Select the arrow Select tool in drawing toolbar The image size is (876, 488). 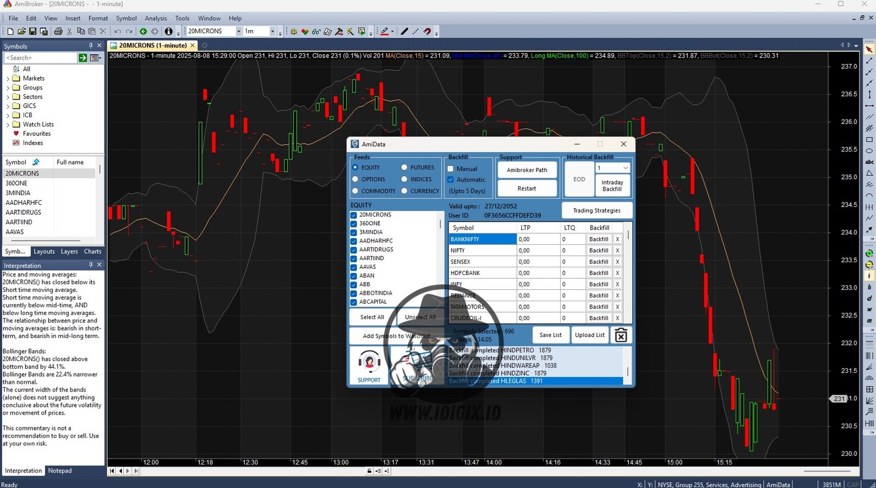click(x=869, y=49)
